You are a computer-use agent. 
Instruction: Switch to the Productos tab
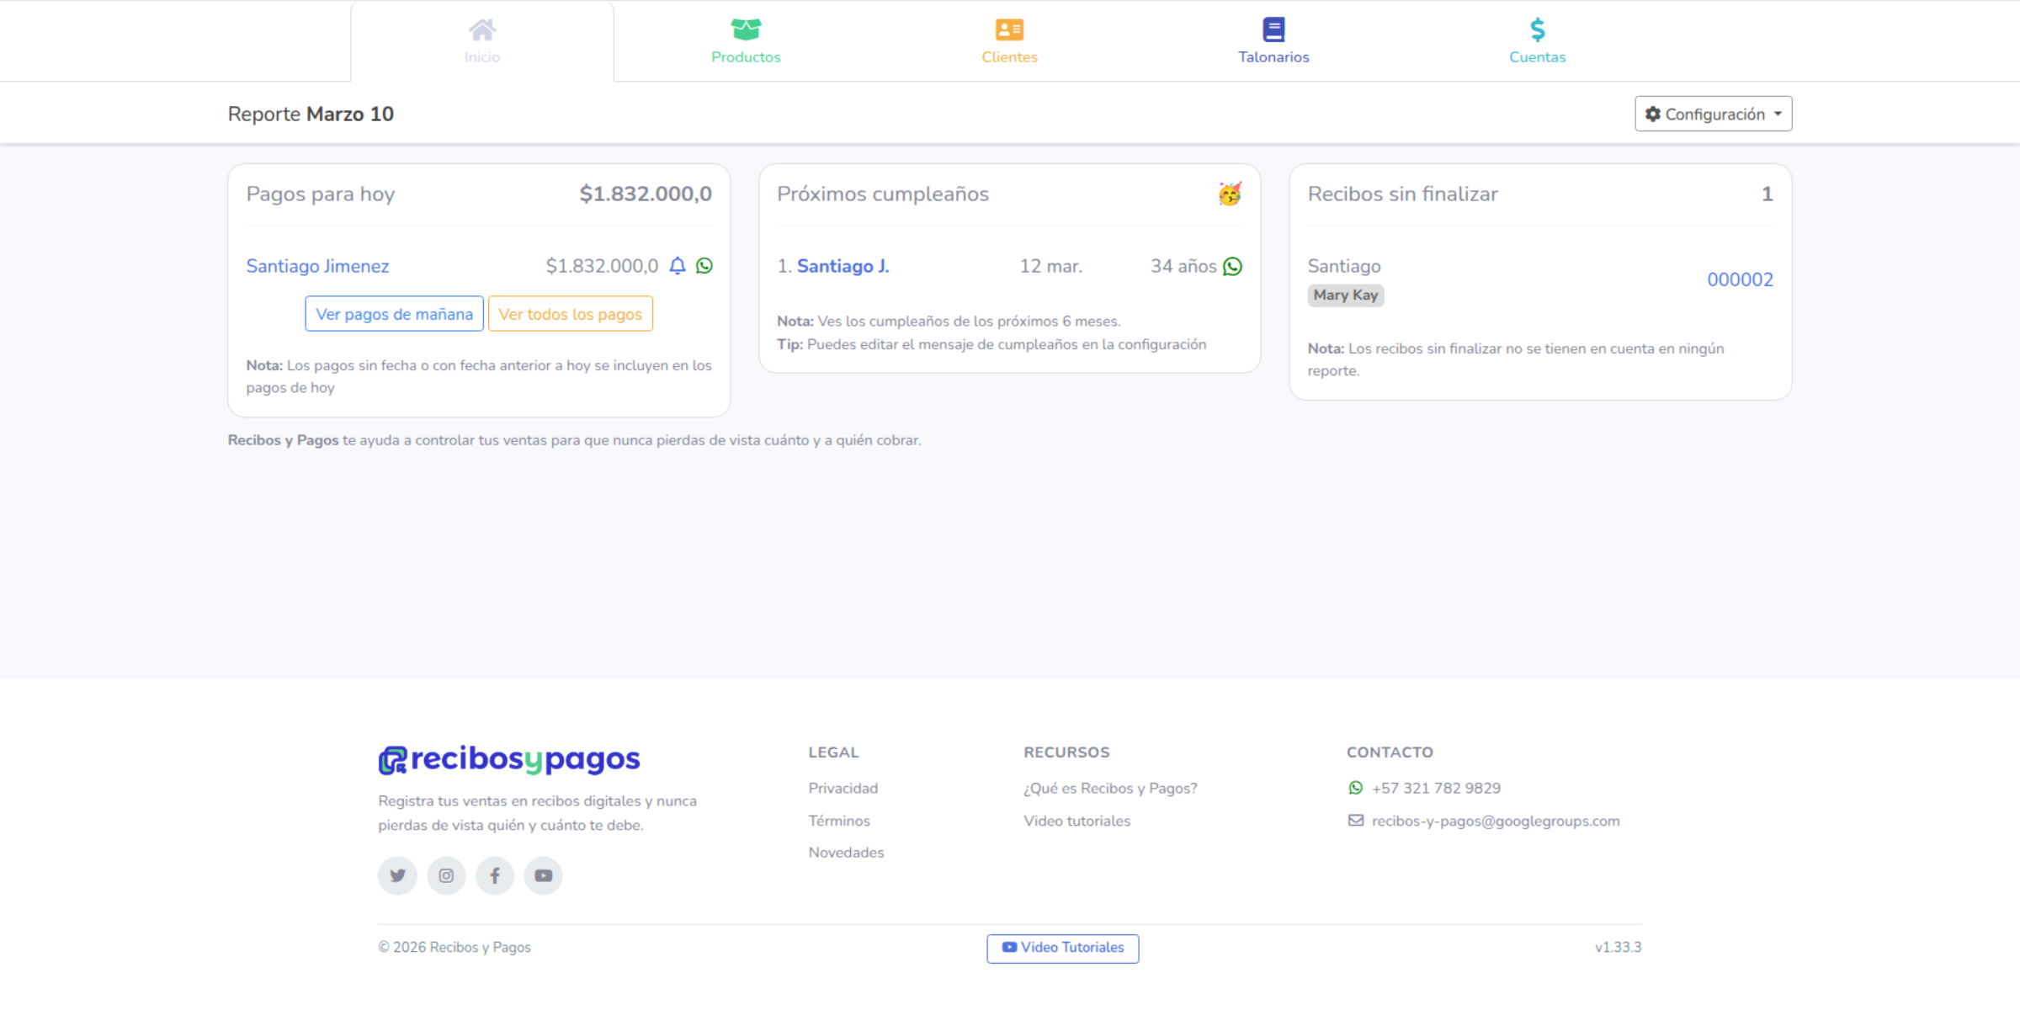click(746, 40)
